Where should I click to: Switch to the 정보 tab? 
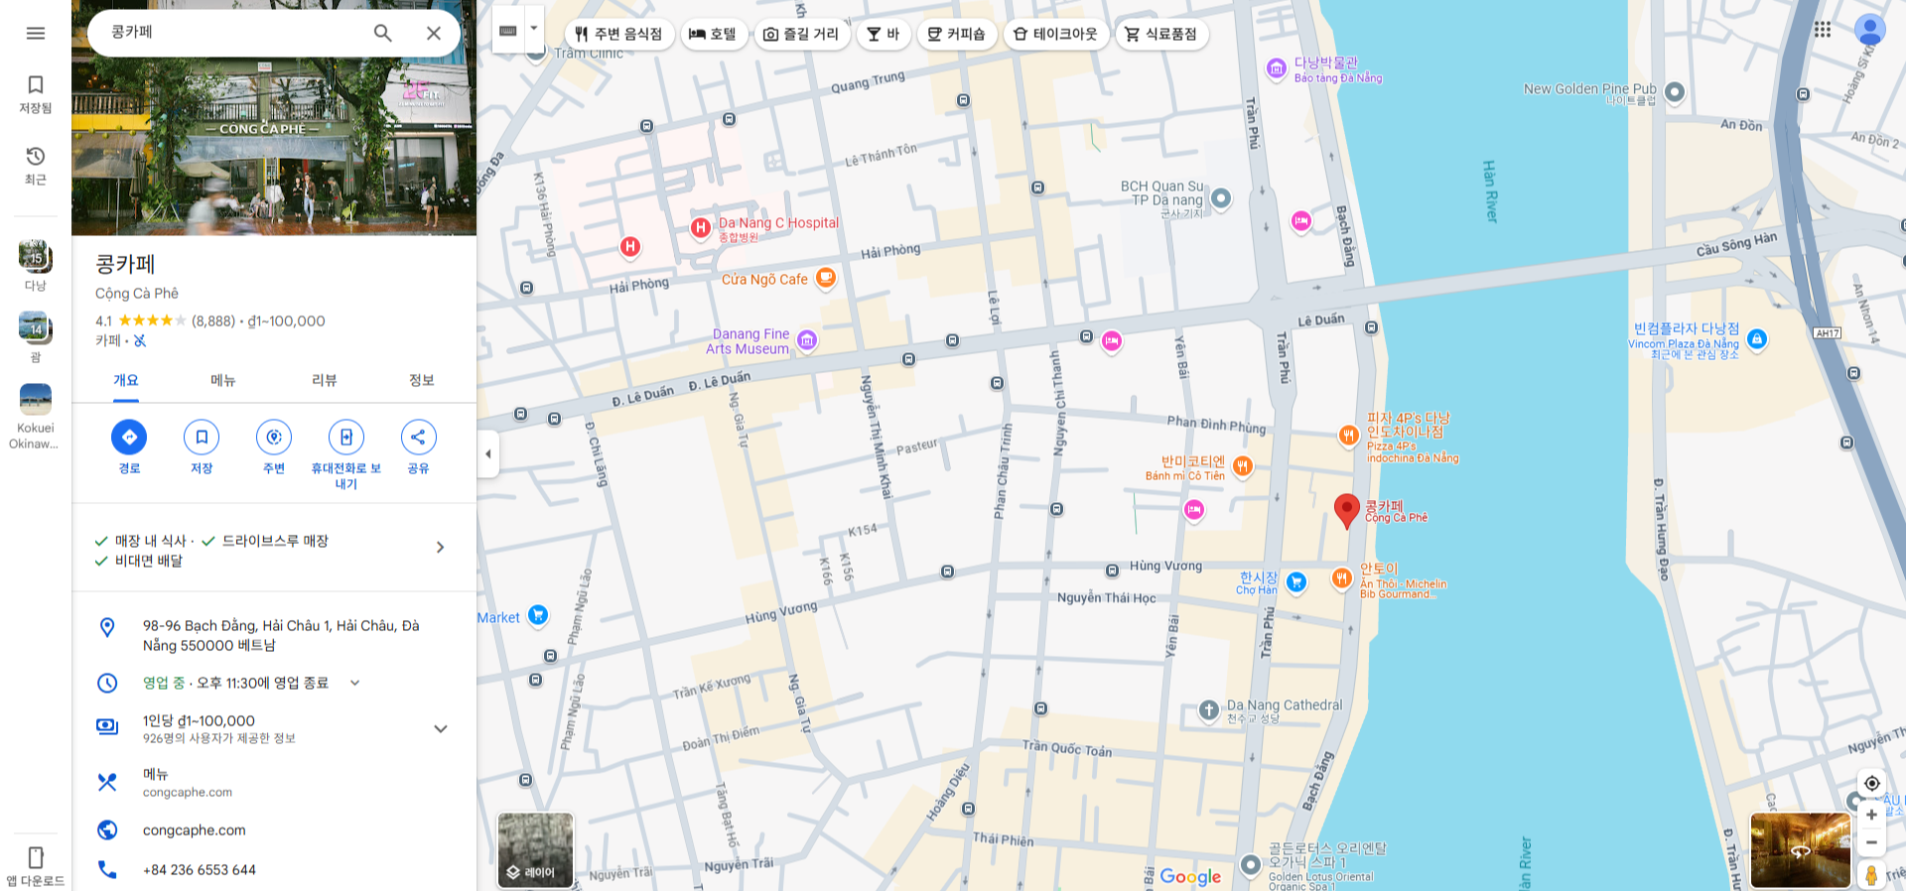coord(422,381)
